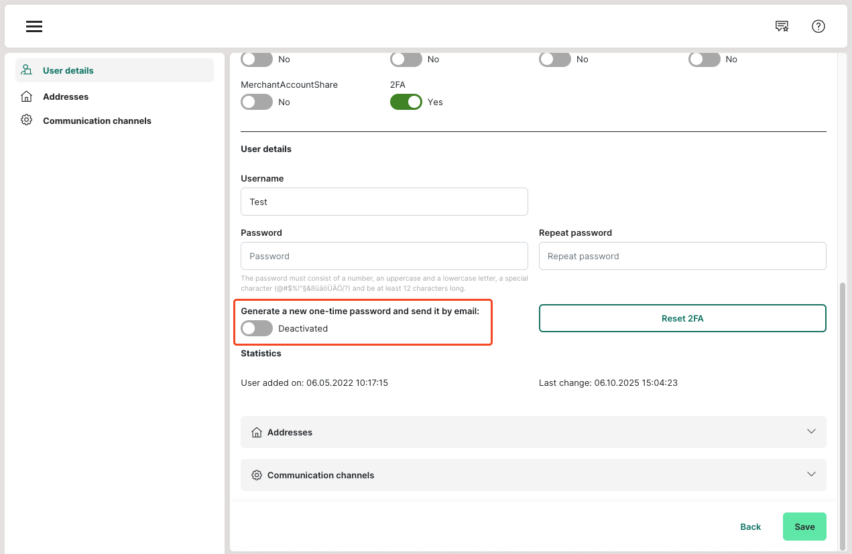
Task: Click the Communication channels gear icon in sidebar
Action: (x=27, y=121)
